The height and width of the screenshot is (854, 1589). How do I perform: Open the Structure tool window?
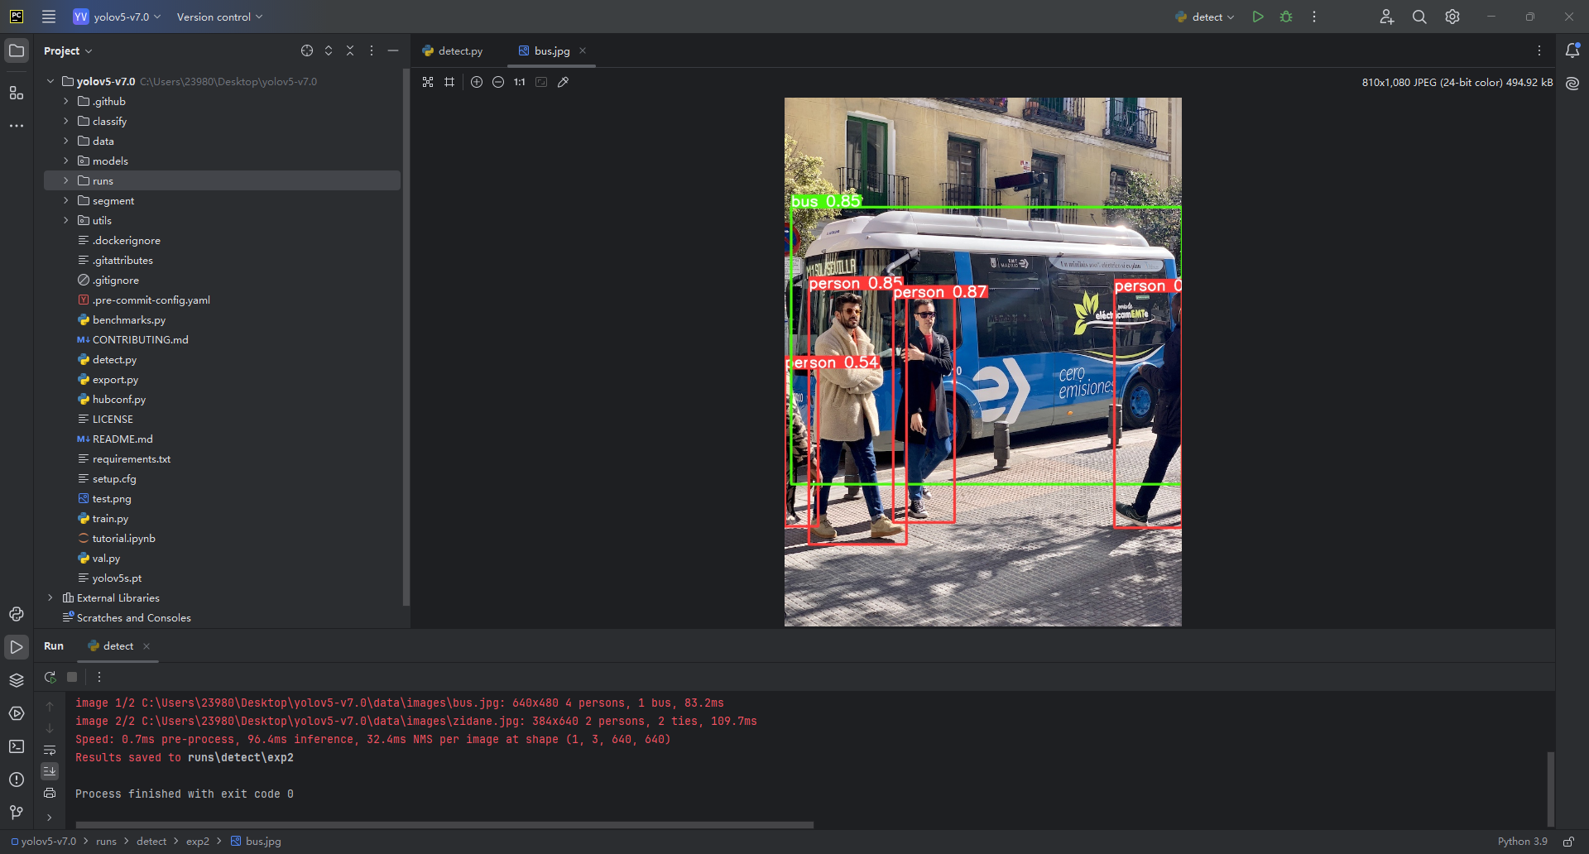click(17, 93)
